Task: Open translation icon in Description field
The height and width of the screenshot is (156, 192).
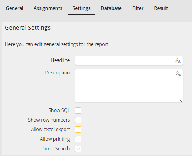Action: pos(178,74)
